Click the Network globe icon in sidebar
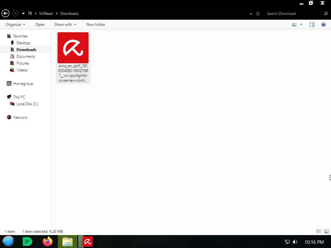The height and width of the screenshot is (248, 331). [x=9, y=117]
